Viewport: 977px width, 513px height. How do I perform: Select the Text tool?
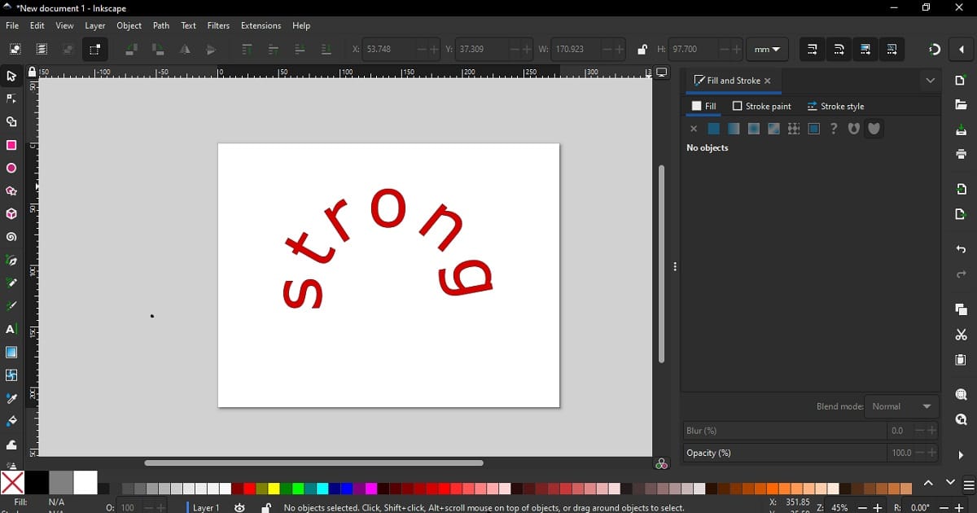click(11, 329)
